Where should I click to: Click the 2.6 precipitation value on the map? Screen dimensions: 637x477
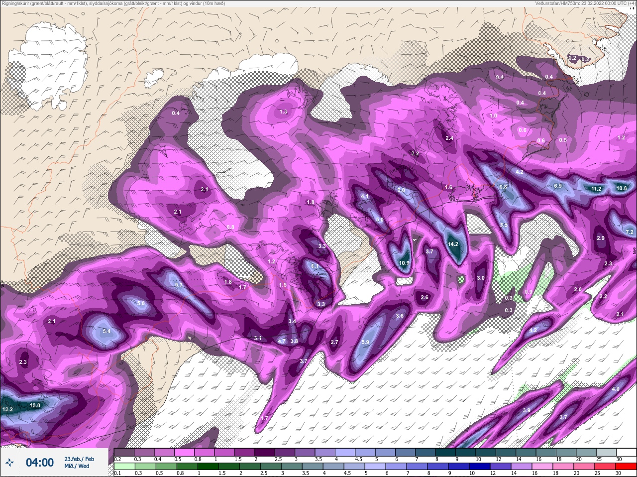pos(425,298)
